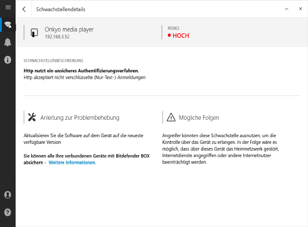Click the warning triangle icon
The height and width of the screenshot is (227, 308).
pos(171,118)
